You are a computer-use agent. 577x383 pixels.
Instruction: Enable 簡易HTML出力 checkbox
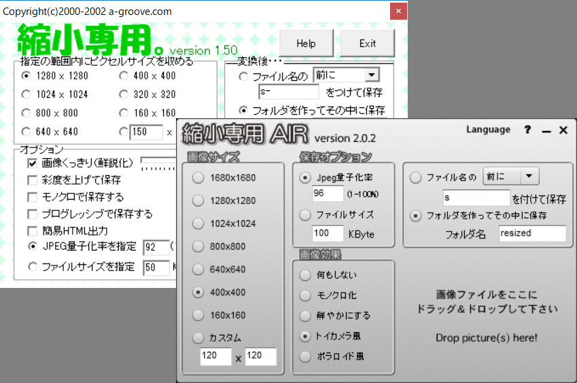[x=33, y=231]
